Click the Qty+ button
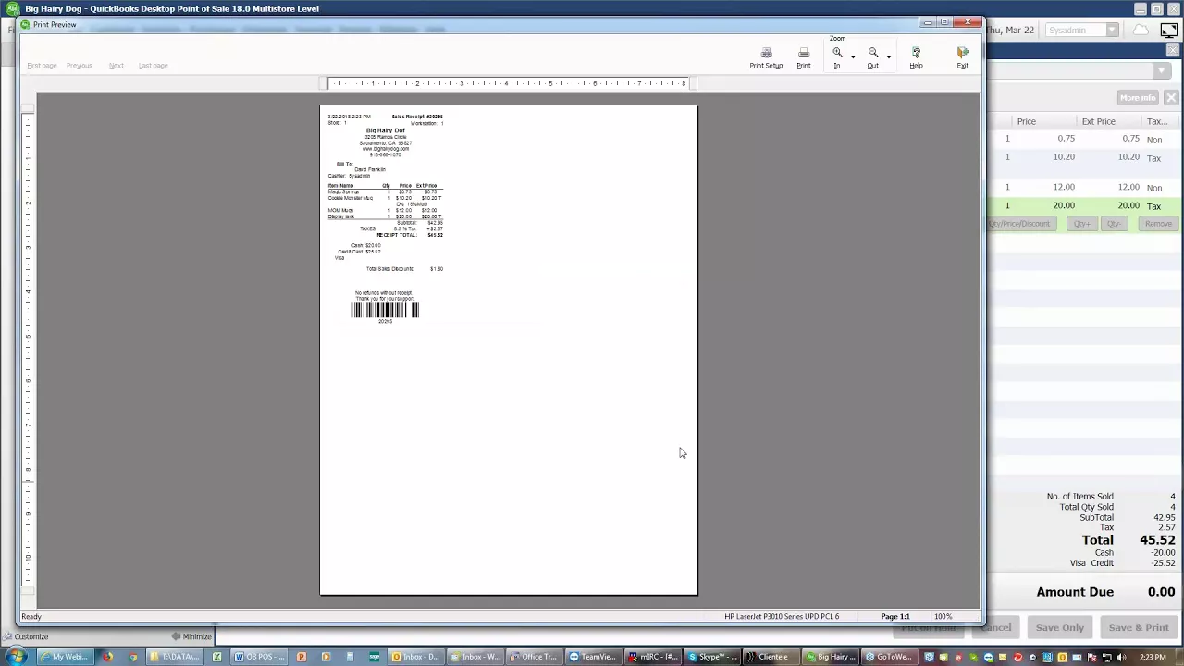Screen dimensions: 1184x666 coord(1081,224)
